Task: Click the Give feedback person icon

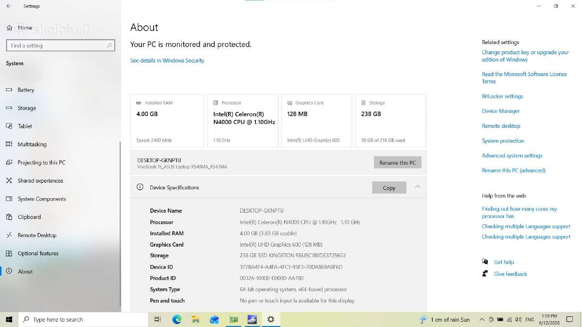Action: click(x=485, y=274)
